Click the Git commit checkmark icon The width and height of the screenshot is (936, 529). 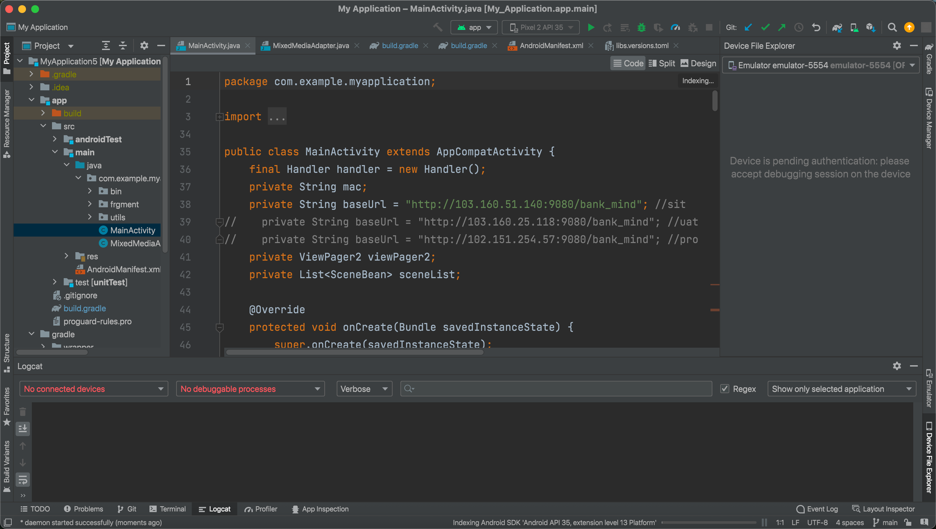[765, 27]
